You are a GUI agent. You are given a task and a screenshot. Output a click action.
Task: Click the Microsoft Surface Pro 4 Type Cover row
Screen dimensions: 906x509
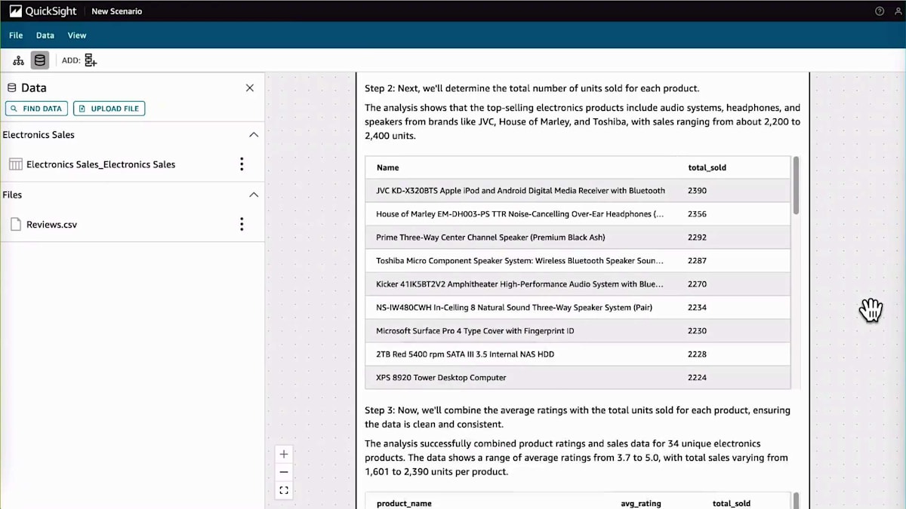pos(578,331)
